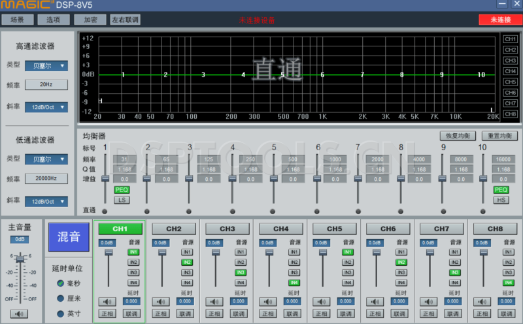Select the 英寸 delay unit option

(x=60, y=314)
